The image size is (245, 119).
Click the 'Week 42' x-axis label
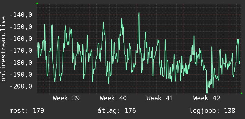207,98
